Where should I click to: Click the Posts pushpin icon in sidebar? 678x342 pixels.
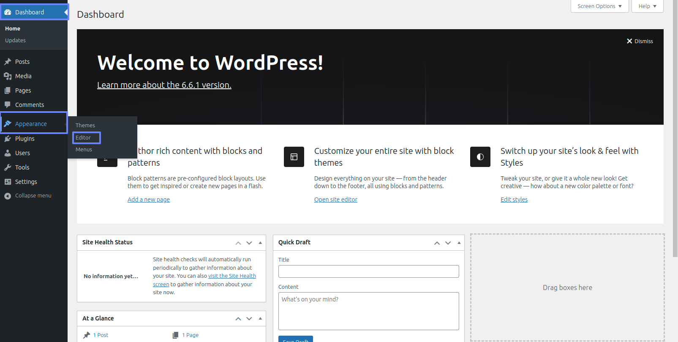click(8, 62)
